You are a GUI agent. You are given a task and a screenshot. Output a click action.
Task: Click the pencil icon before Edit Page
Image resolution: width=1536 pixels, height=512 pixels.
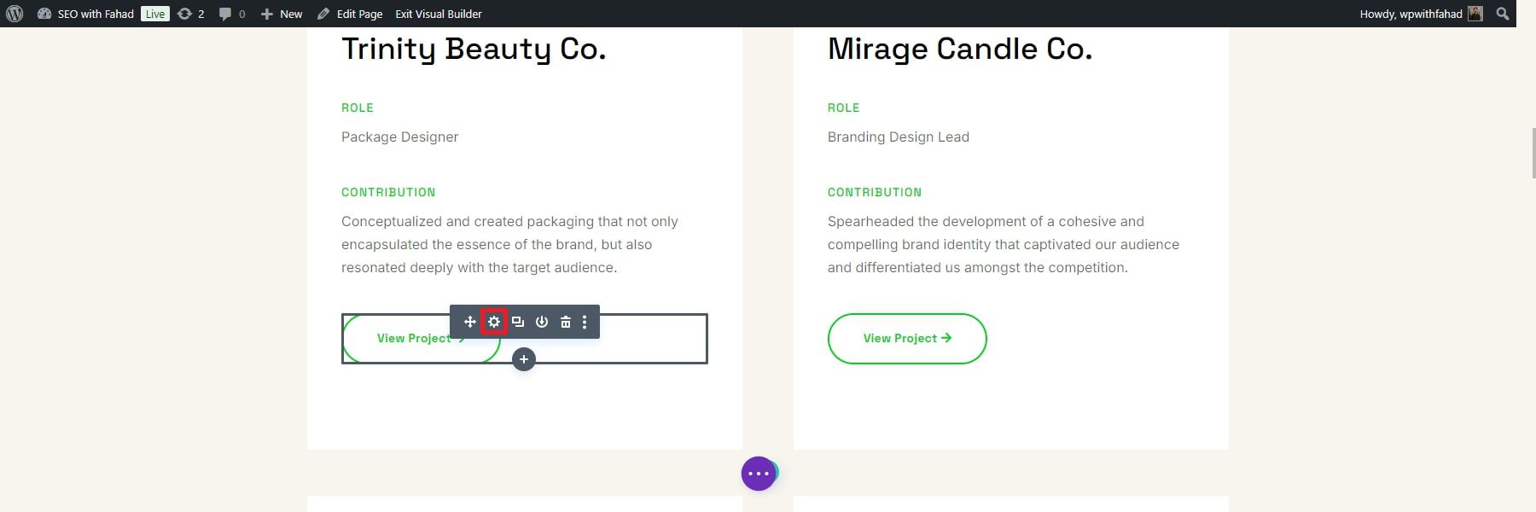click(x=323, y=14)
